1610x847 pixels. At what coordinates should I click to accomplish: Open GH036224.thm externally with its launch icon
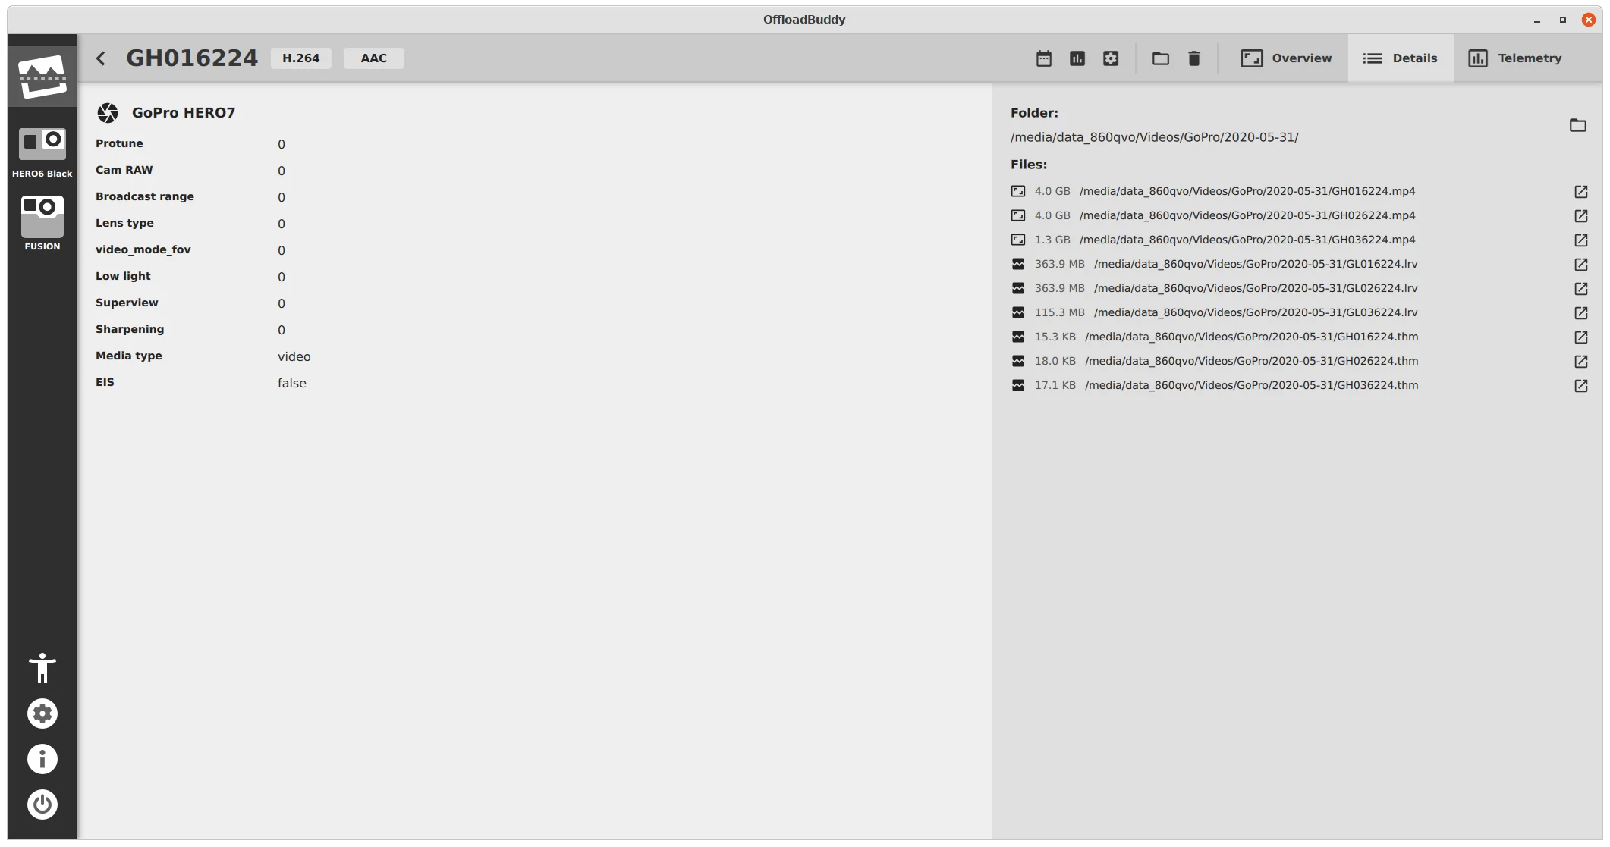coord(1581,386)
